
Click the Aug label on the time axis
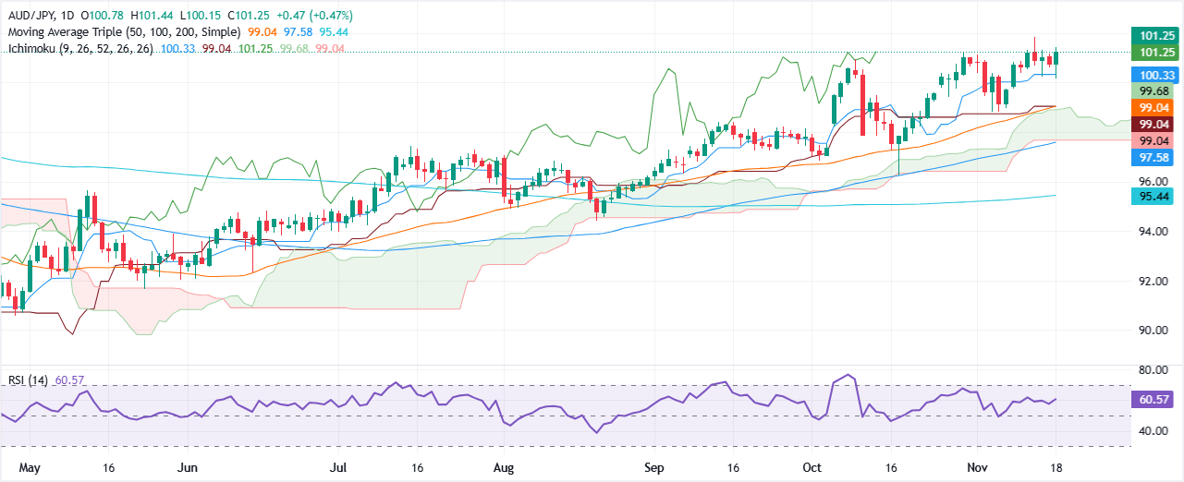point(504,468)
